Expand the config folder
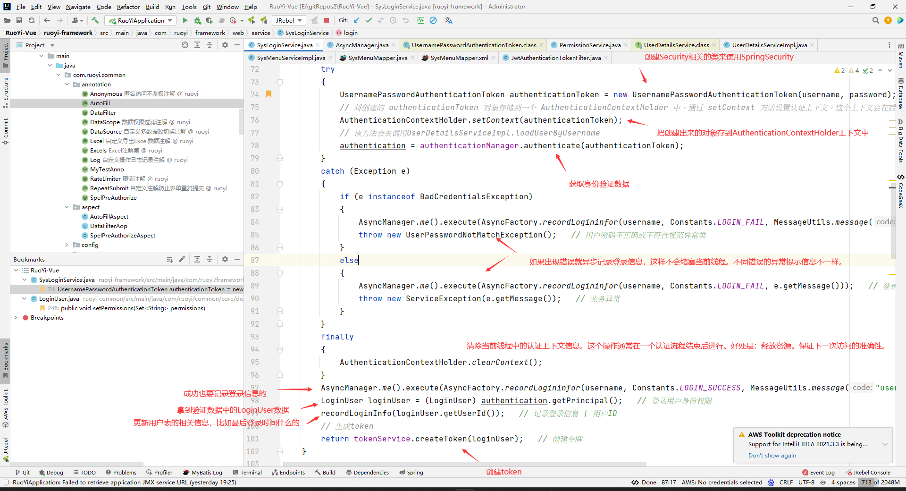Image resolution: width=906 pixels, height=491 pixels. pos(67,245)
